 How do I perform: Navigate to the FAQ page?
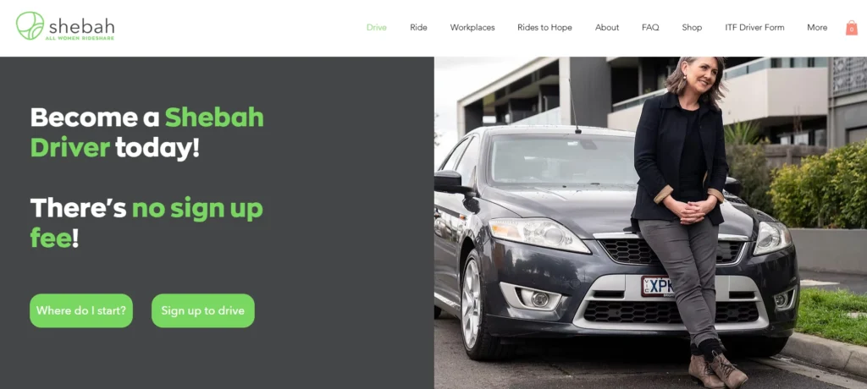pos(650,28)
